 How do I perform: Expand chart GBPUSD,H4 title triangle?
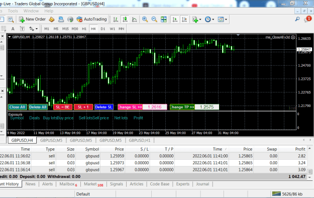pos(10,37)
